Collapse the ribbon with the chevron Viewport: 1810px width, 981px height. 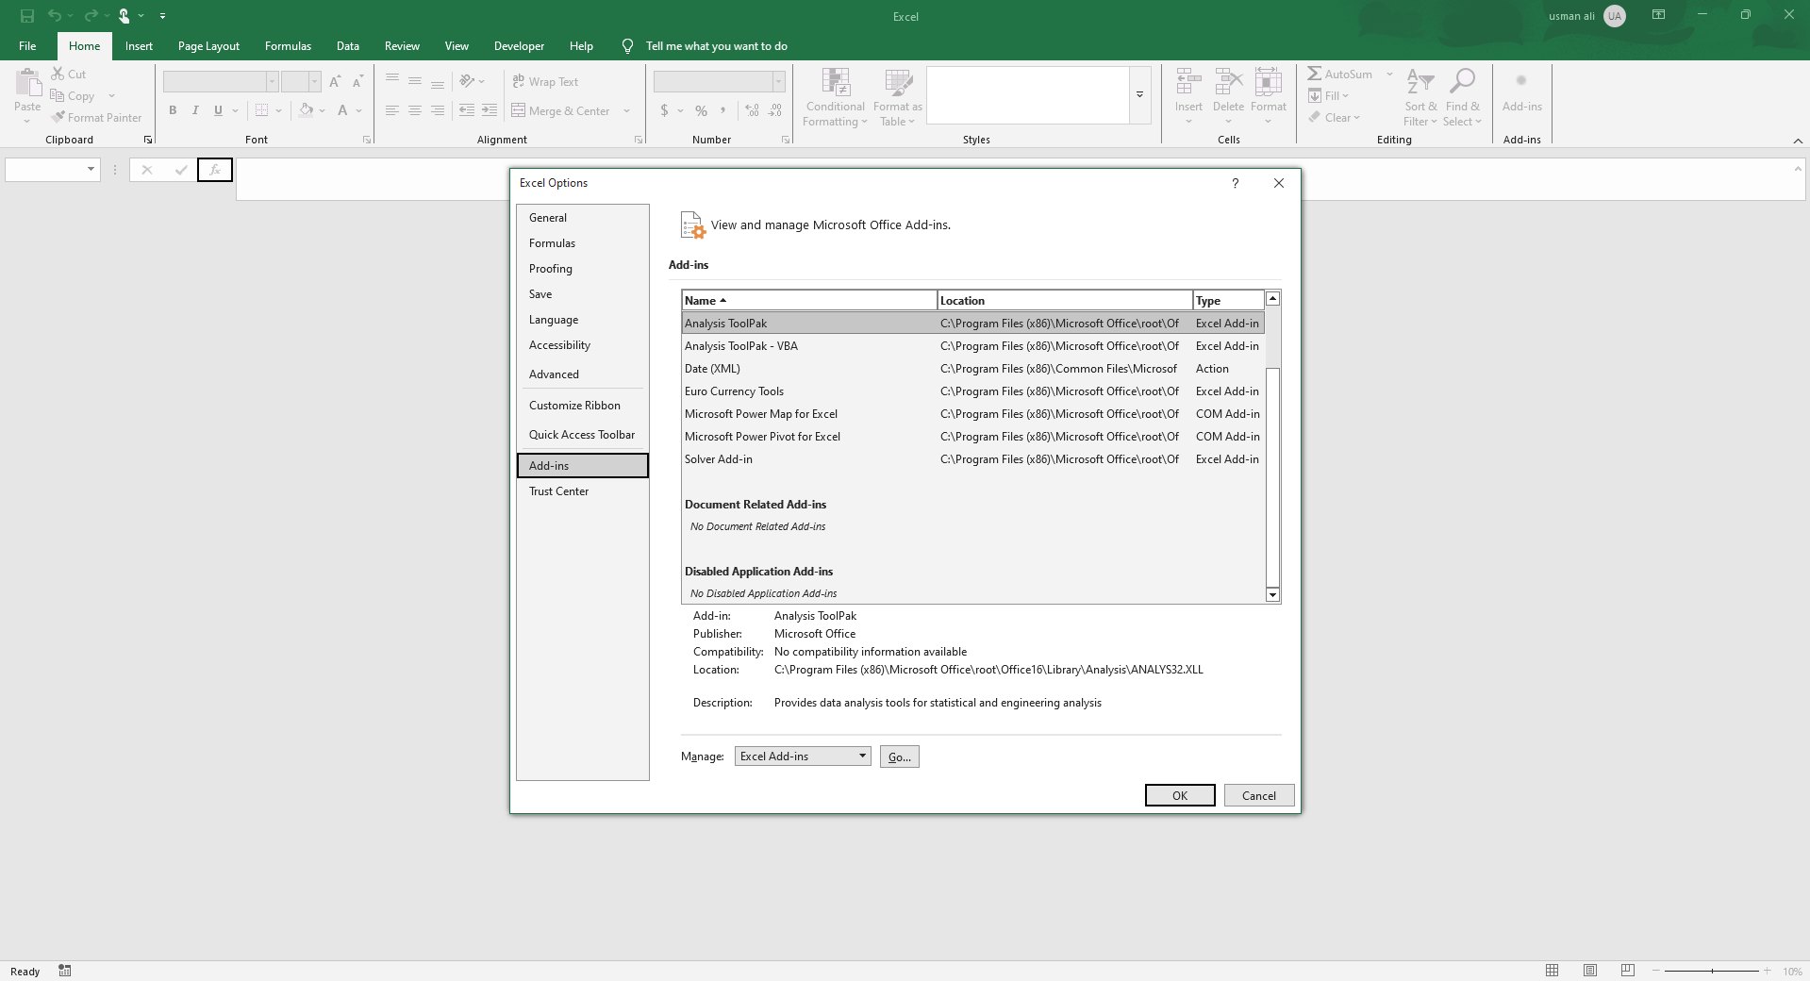(x=1798, y=141)
